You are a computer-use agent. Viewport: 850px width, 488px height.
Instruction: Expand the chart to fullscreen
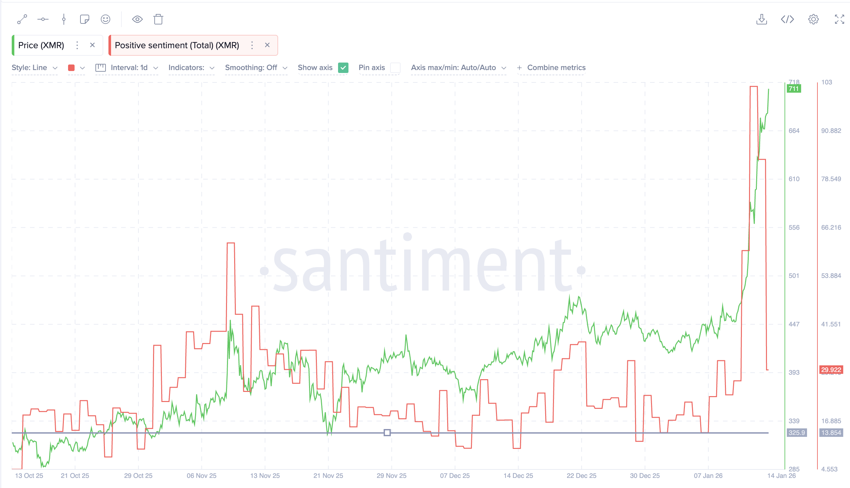839,19
